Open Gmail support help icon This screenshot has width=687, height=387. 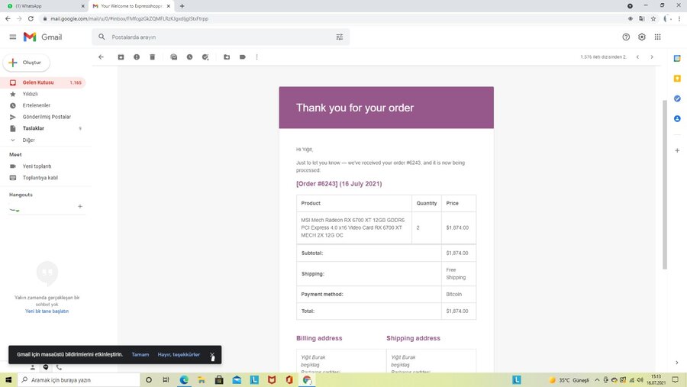click(626, 37)
